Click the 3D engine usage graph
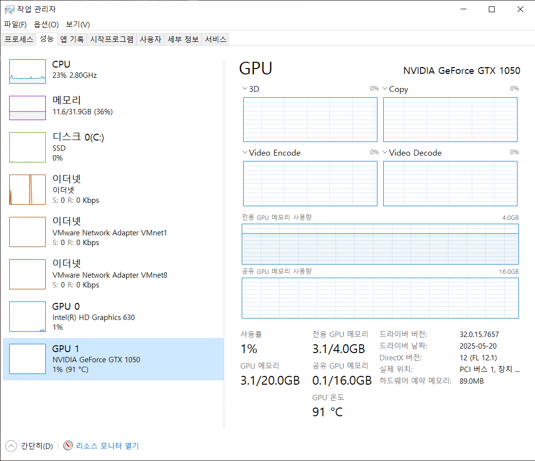 310,120
